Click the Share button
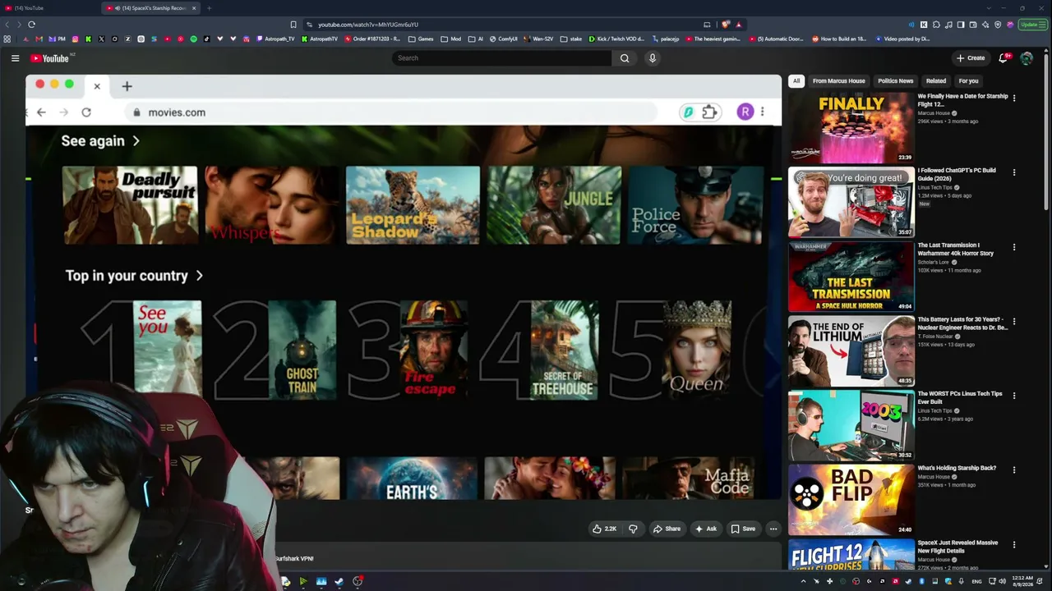 (x=667, y=529)
